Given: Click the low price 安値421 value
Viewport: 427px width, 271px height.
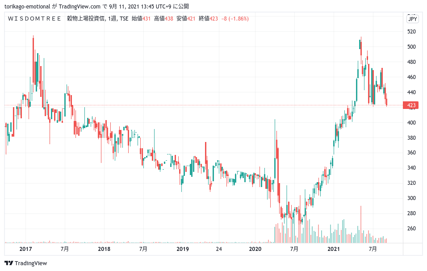Looking at the screenshot, I should coord(186,18).
